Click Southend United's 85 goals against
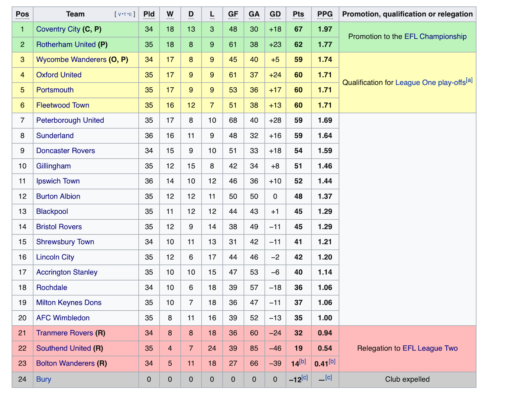The height and width of the screenshot is (394, 505). [x=254, y=348]
